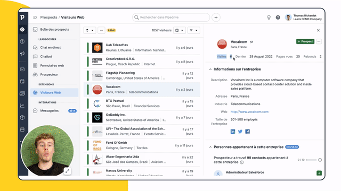341x191 pixels.
Task: Open the three-dots menu in the list toolbar
Action: click(101, 30)
